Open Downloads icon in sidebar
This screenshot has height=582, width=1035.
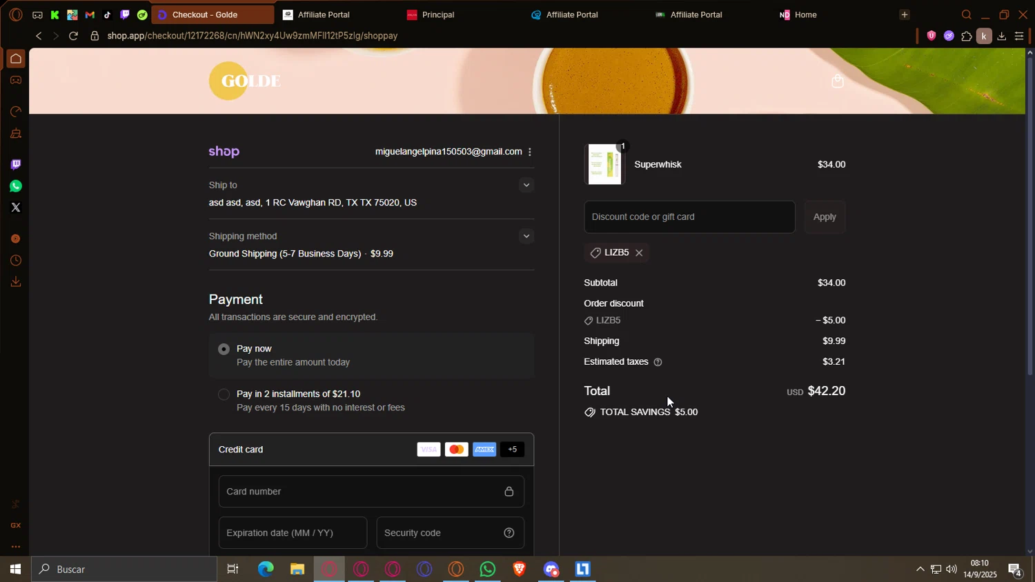[15, 281]
